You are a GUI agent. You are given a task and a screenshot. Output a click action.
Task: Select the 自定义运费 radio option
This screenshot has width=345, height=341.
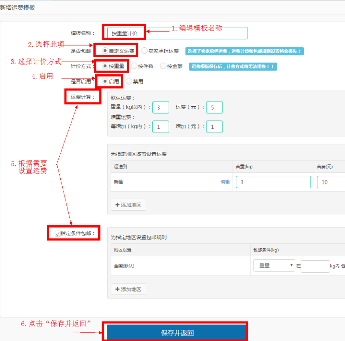tap(105, 51)
